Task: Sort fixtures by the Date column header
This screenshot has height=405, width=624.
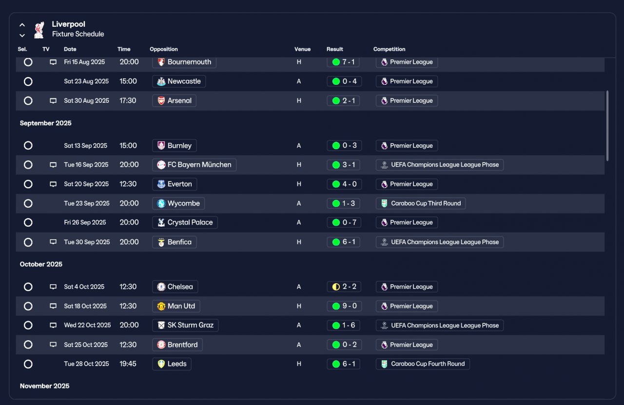Action: click(x=70, y=49)
